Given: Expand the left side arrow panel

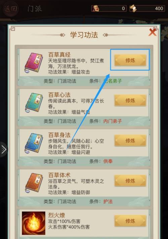Looking at the screenshot, I should [x=3, y=149].
